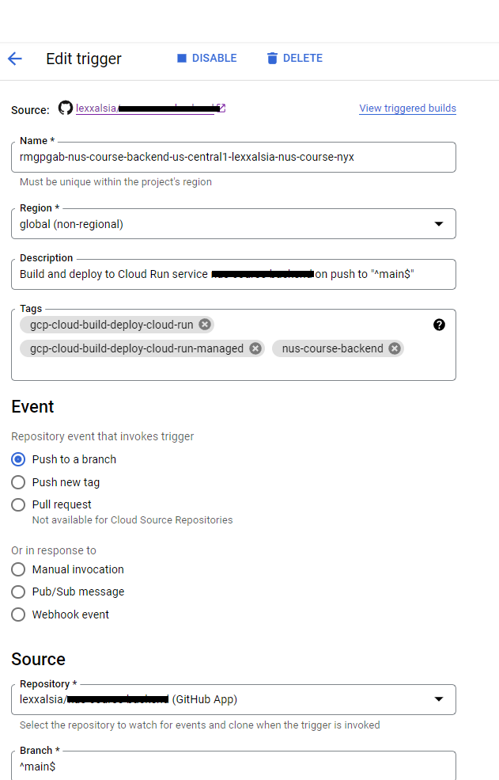Click the Disable trigger square icon
The height and width of the screenshot is (780, 499).
(x=182, y=58)
